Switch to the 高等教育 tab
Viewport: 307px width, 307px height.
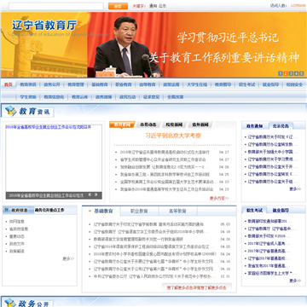click(177, 211)
